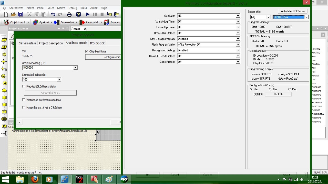Open the Brown Out Detect dropdown

238,33
